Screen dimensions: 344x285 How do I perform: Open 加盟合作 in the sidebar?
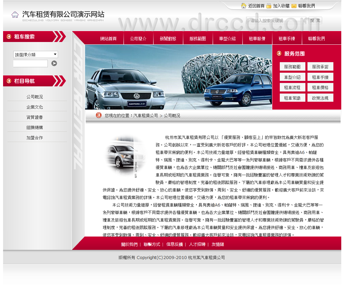[35, 138]
